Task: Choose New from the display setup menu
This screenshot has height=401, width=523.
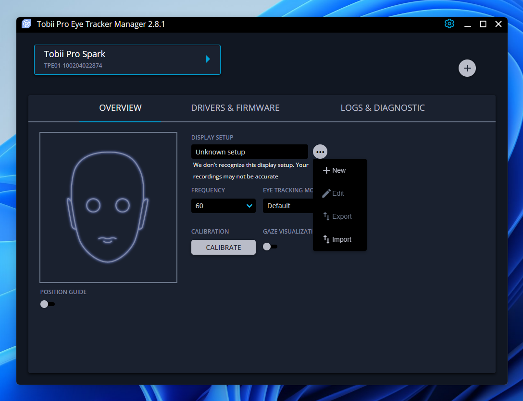Action: point(340,170)
